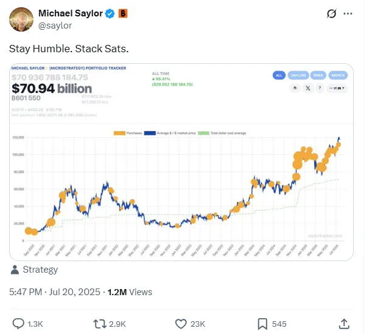Click Michael Saylor's profile avatar
This screenshot has width=372, height=334.
(x=21, y=19)
